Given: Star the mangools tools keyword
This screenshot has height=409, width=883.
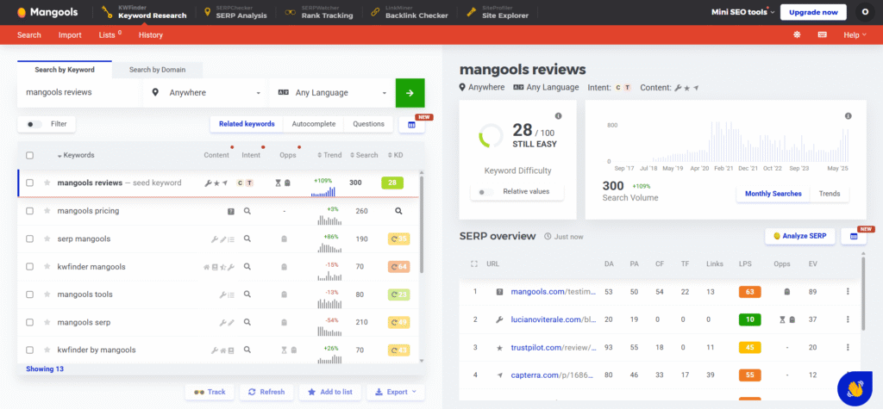Looking at the screenshot, I should pos(47,294).
